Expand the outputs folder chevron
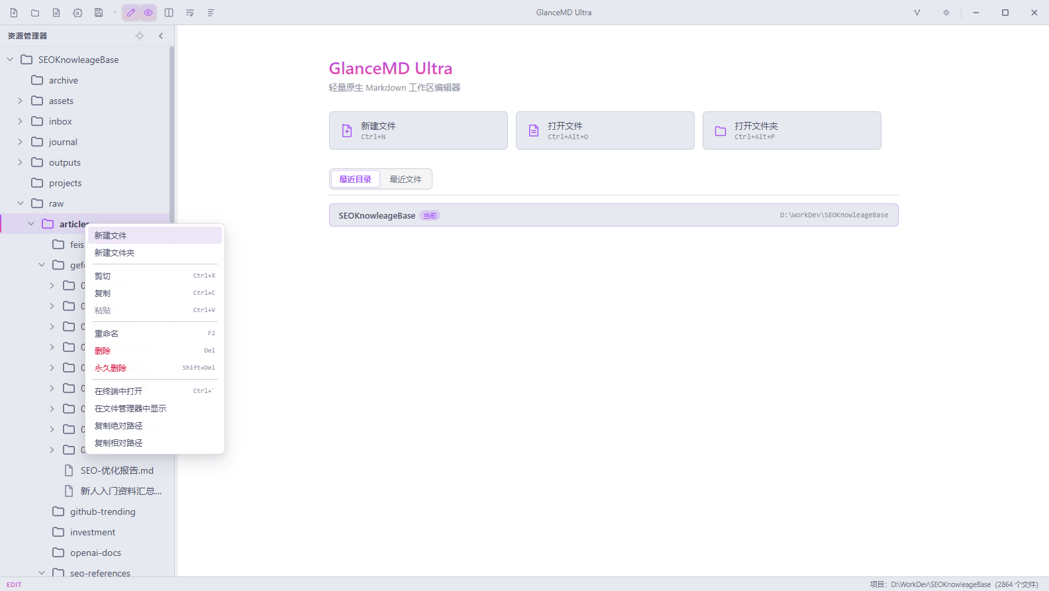The height and width of the screenshot is (591, 1049). click(x=21, y=162)
